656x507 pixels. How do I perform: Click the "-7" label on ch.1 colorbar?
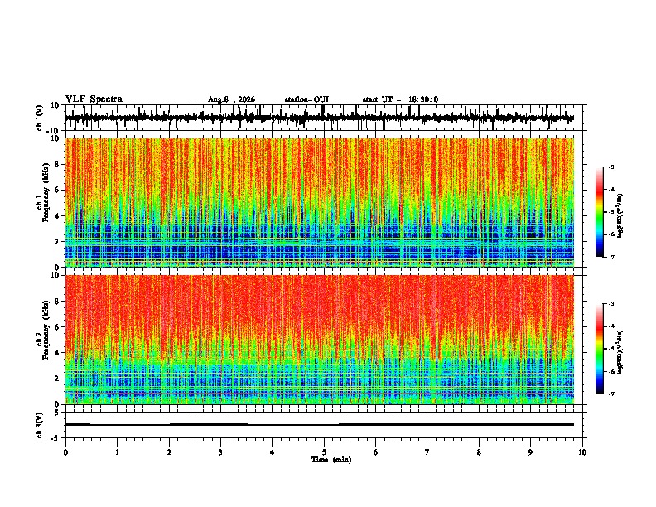click(611, 257)
